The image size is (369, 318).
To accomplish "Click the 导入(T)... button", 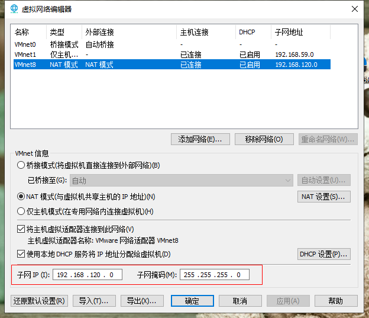I will [x=94, y=301].
